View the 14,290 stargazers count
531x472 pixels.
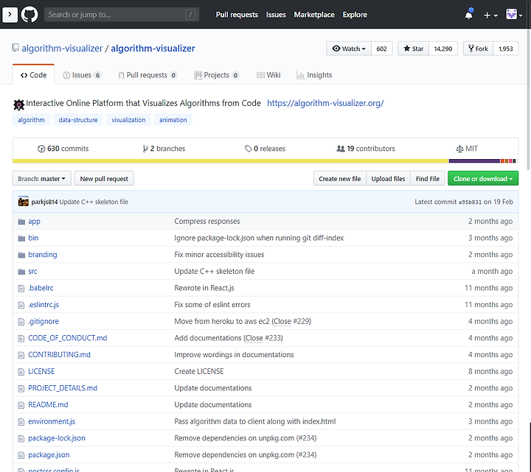[x=443, y=49]
